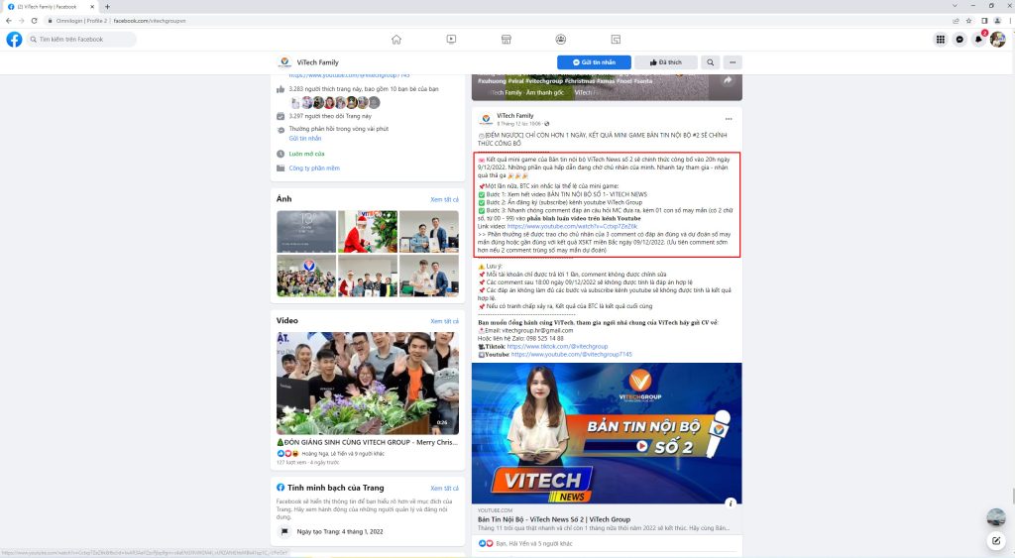Search within the ViTech Family page
The width and height of the screenshot is (1015, 558).
[x=710, y=62]
